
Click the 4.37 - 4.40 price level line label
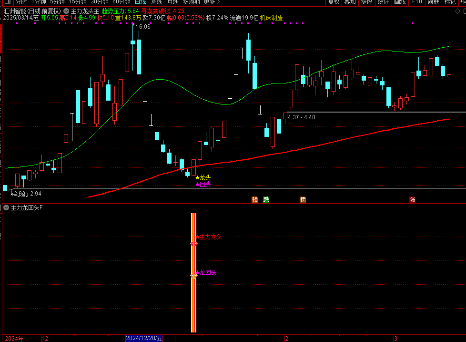[x=302, y=117]
